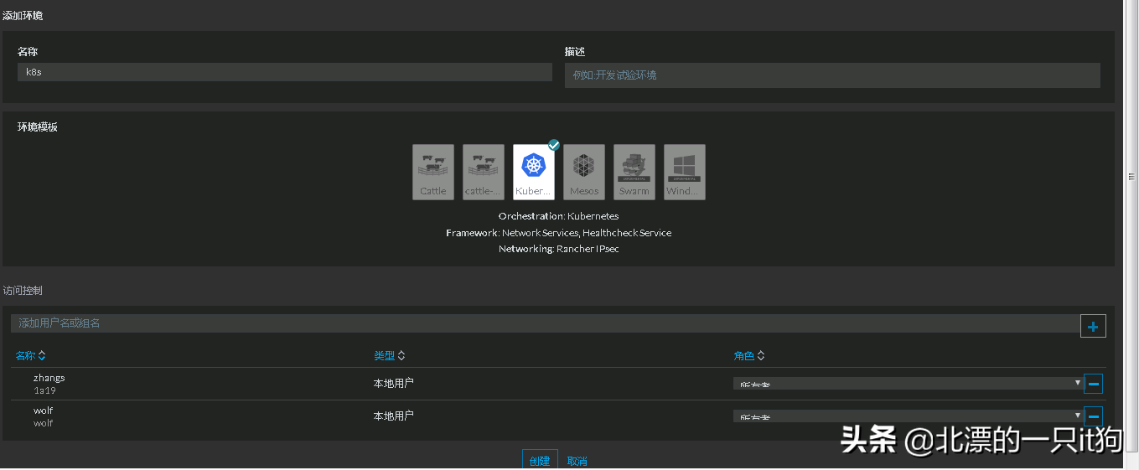Screen dimensions: 1139x470
Task: Click the plus icon to add member
Action: pyautogui.click(x=1093, y=326)
